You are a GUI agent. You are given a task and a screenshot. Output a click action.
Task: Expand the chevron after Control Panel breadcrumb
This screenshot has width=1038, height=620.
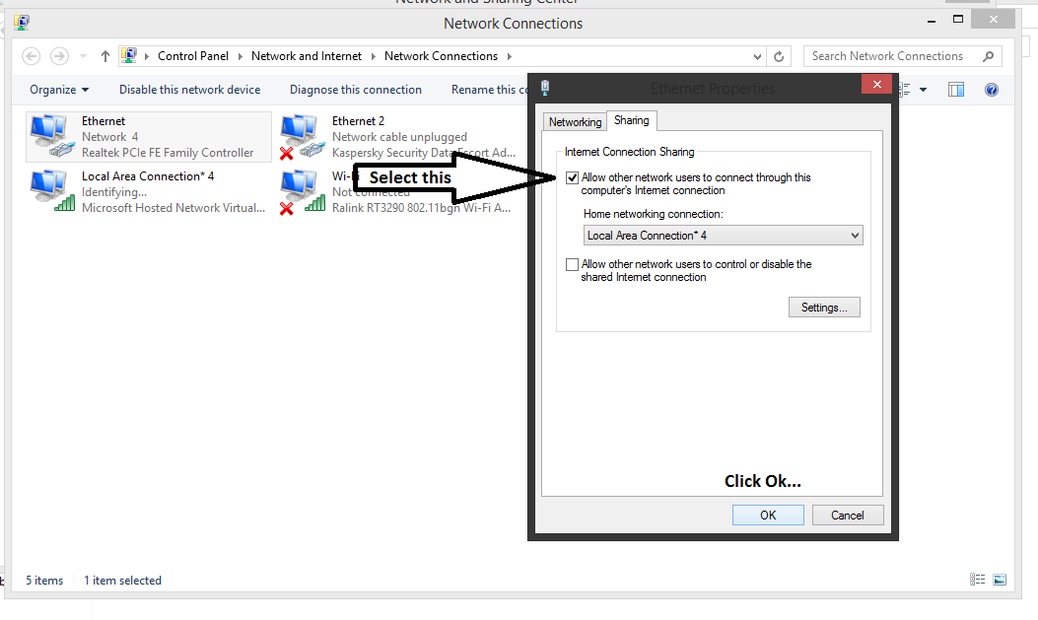click(x=241, y=56)
